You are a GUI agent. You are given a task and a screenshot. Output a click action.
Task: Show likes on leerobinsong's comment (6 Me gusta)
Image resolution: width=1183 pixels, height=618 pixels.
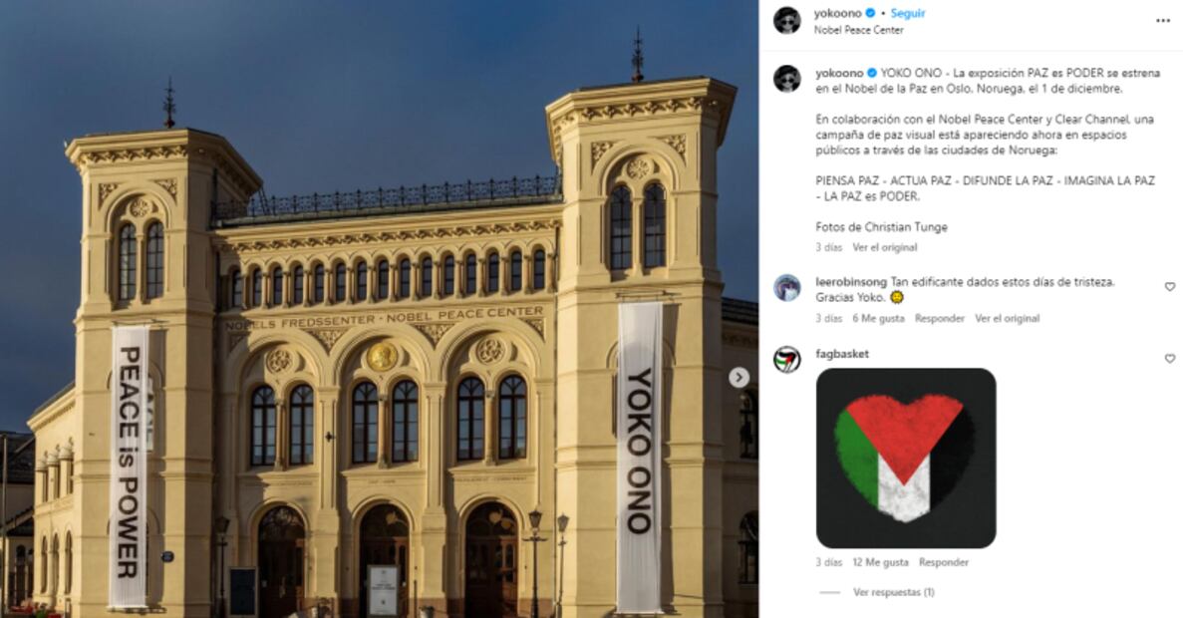point(878,318)
